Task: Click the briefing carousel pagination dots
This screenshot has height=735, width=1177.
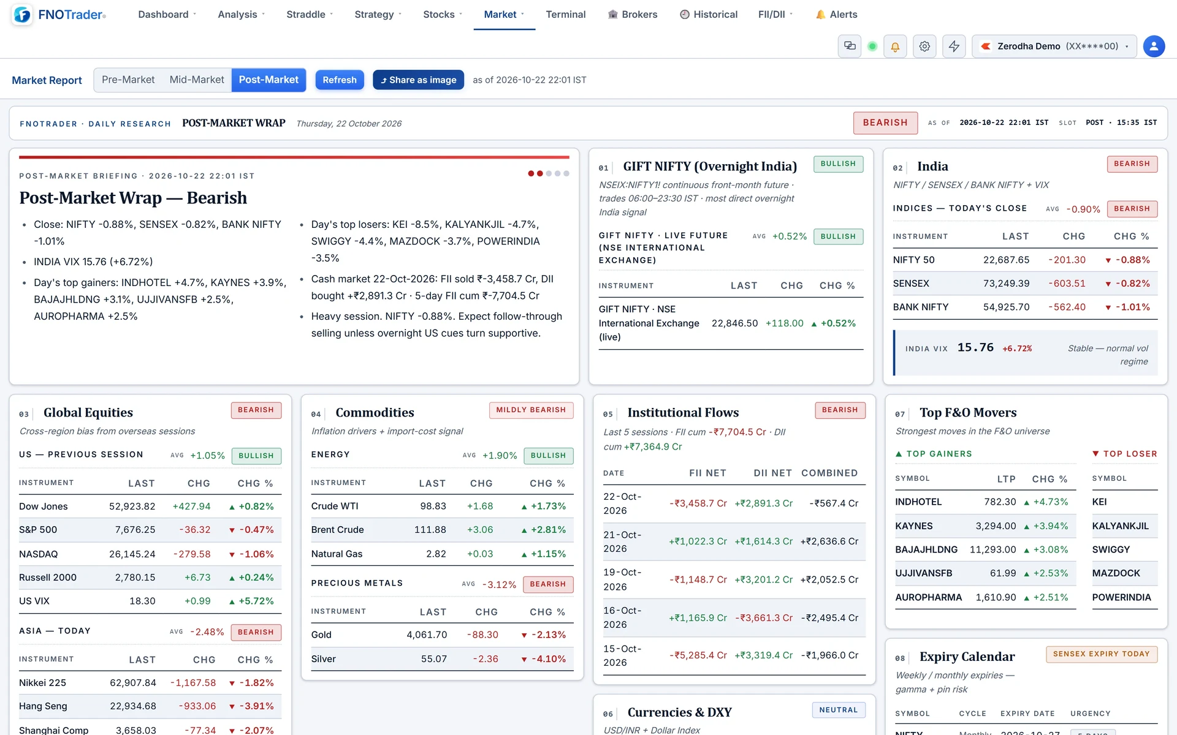Action: (x=549, y=173)
